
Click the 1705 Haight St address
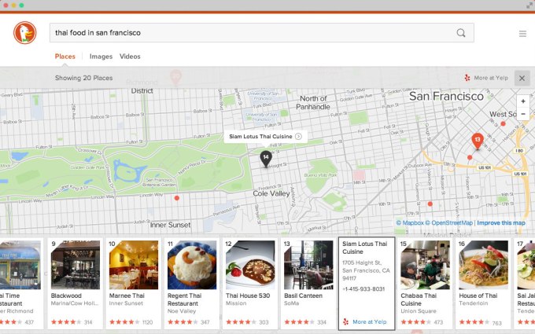(366, 270)
